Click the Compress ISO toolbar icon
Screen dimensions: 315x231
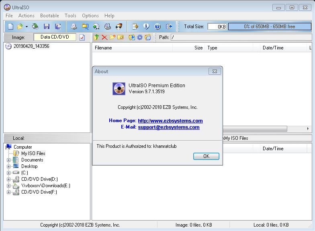(96, 27)
